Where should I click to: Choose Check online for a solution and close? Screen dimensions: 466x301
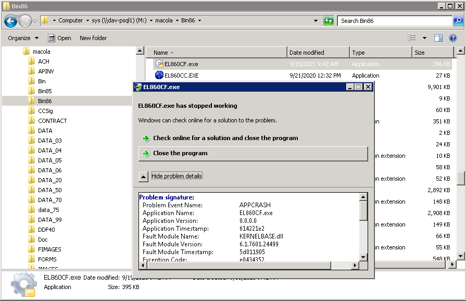[253, 138]
